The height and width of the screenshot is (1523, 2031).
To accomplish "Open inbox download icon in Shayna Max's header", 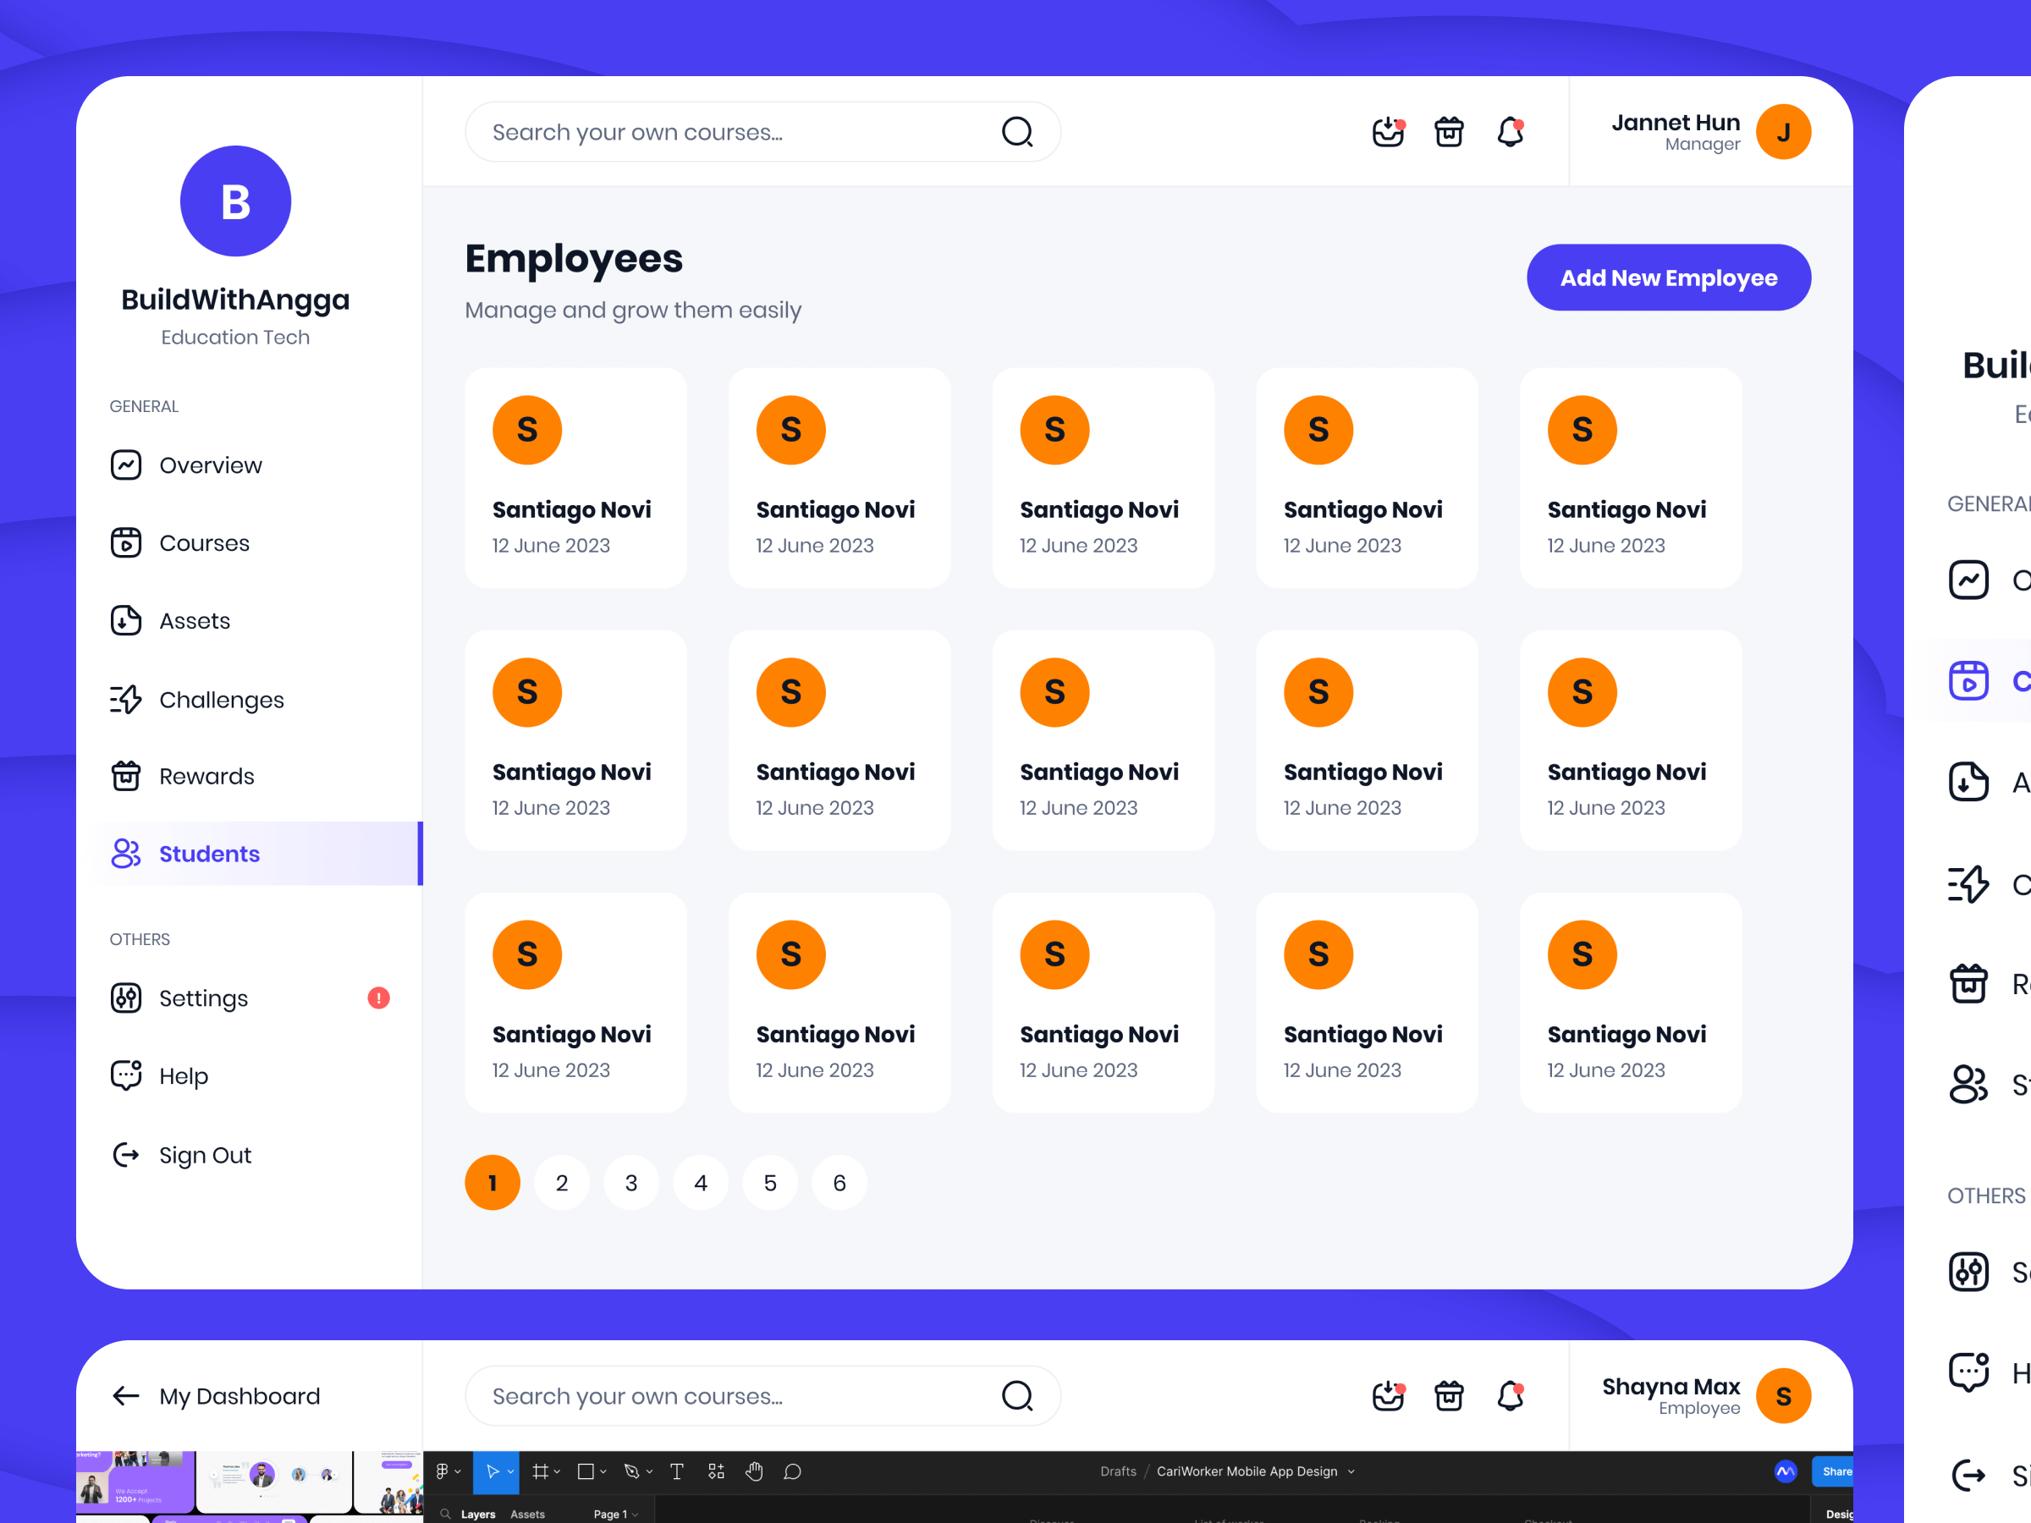I will coord(1389,1396).
